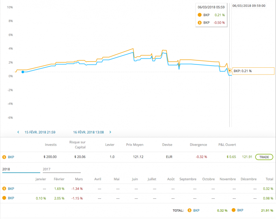Click the dollar BKP icon in monthly table

click(4, 189)
